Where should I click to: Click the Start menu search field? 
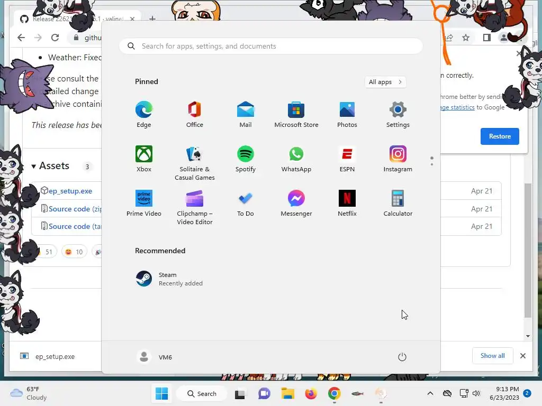point(271,47)
